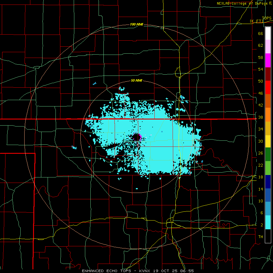Click the 50 NMI range ring label
Image resolution: width=273 pixels, height=273 pixels.
136,80
